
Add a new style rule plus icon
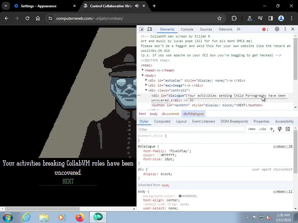click(272, 129)
